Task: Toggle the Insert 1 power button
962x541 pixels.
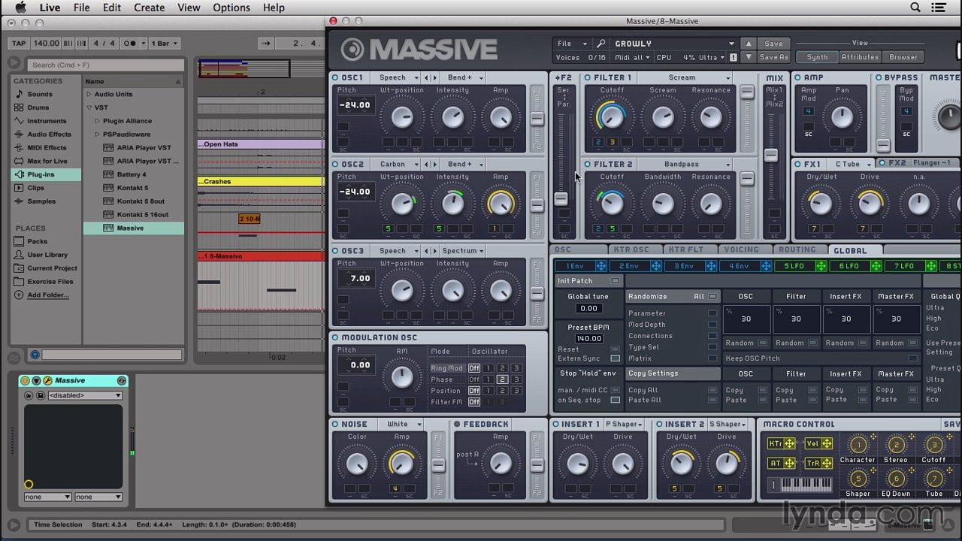Action: pyautogui.click(x=555, y=424)
